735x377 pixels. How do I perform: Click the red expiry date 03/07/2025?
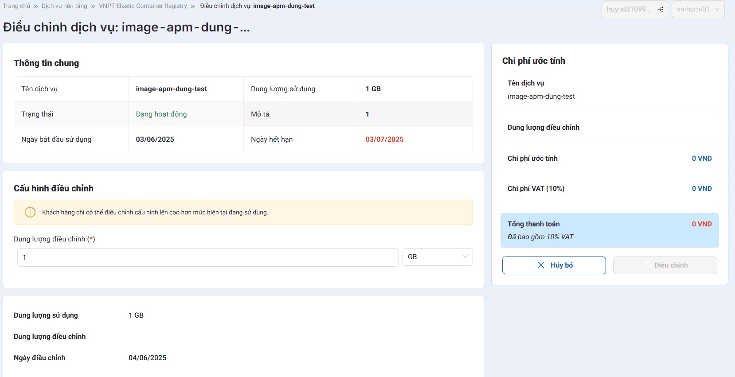(384, 140)
